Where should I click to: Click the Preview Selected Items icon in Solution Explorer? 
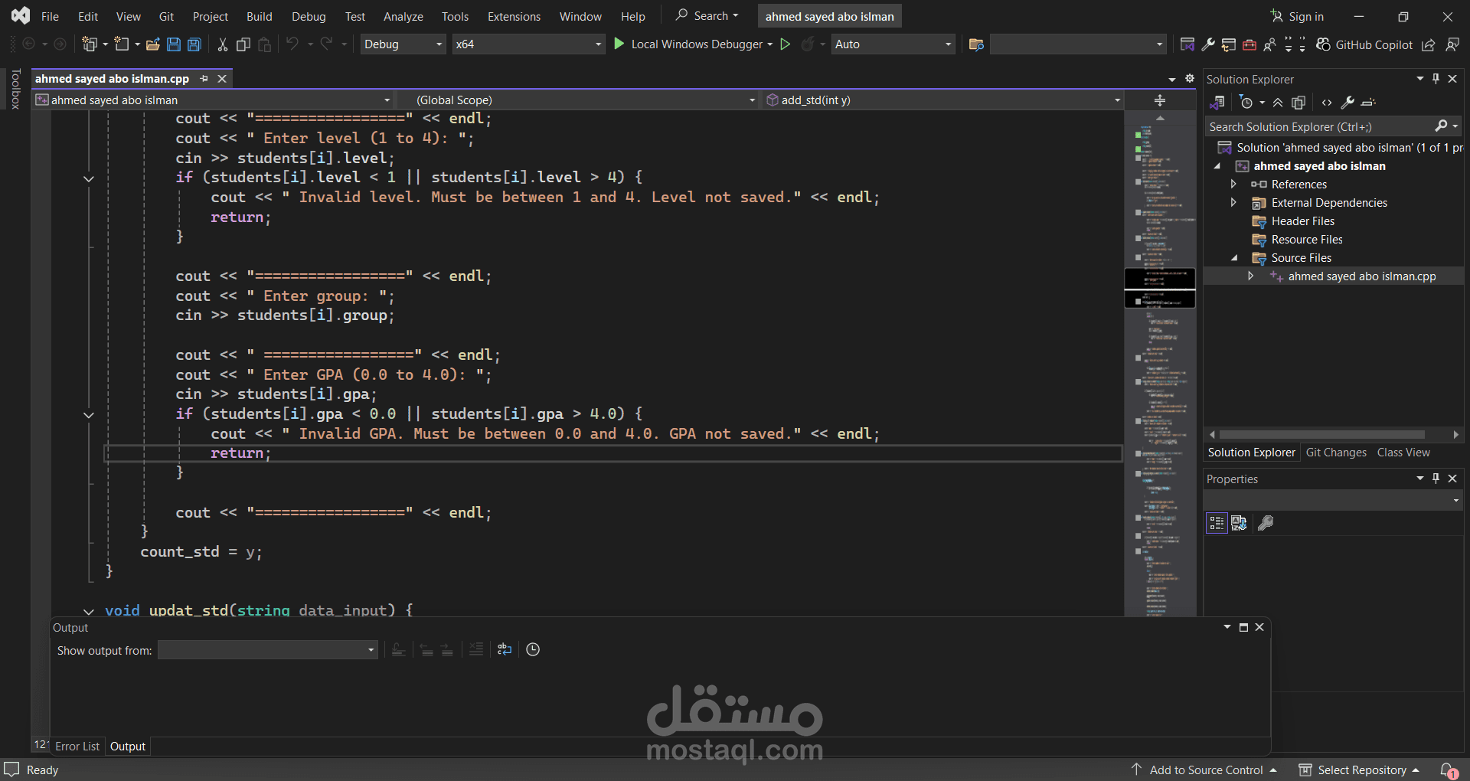coord(1369,103)
